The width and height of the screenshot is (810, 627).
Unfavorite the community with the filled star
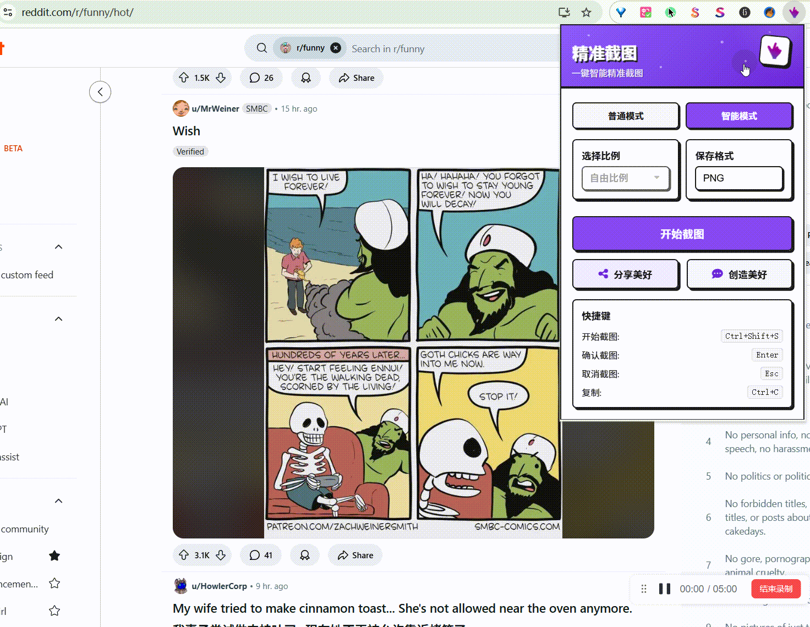pyautogui.click(x=54, y=556)
